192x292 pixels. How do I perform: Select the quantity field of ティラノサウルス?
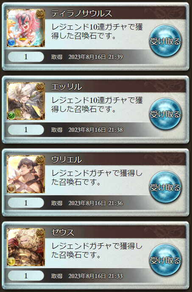tap(26, 57)
